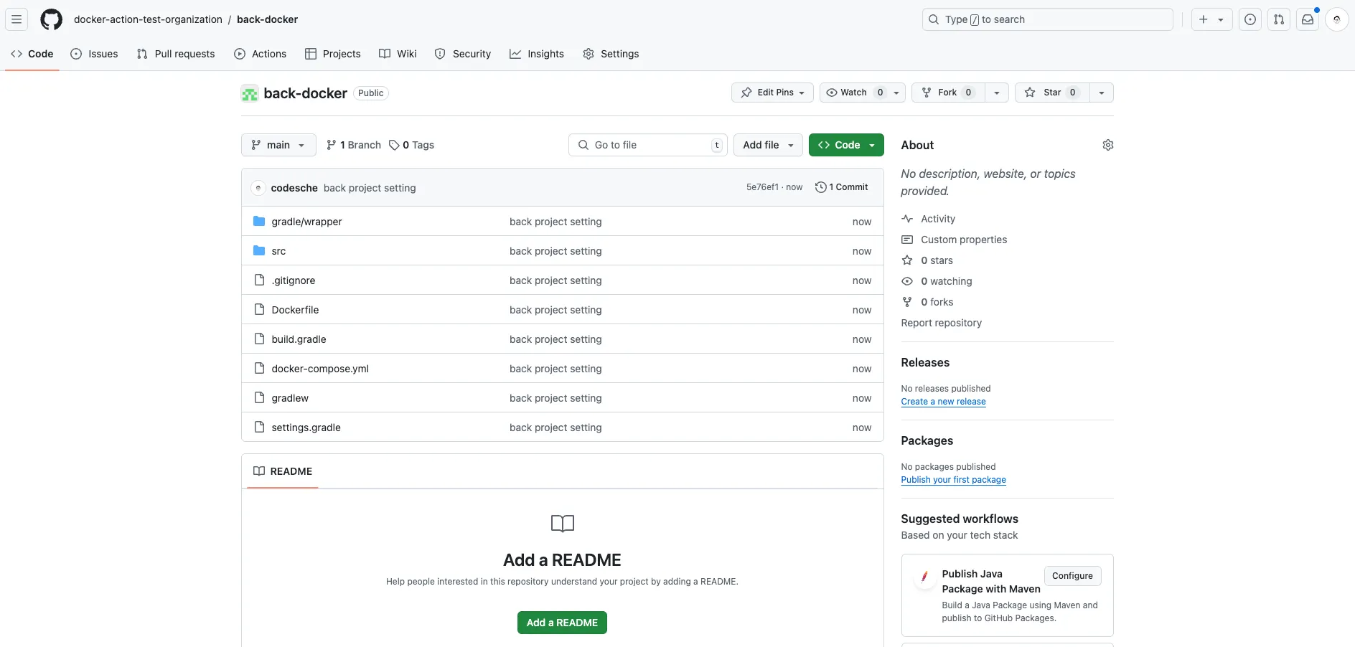Switch to the Pull requests tab

pos(176,54)
